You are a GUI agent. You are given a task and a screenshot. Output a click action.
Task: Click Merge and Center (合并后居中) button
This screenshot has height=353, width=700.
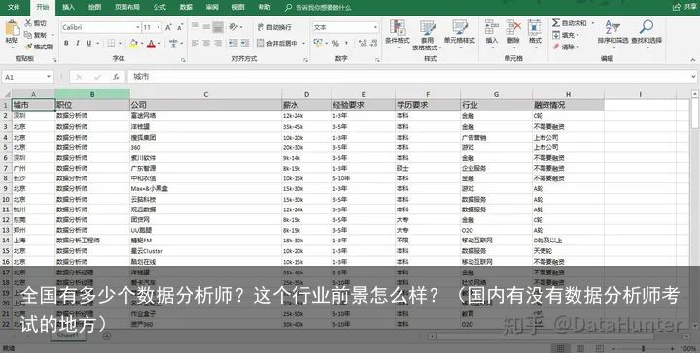278,44
